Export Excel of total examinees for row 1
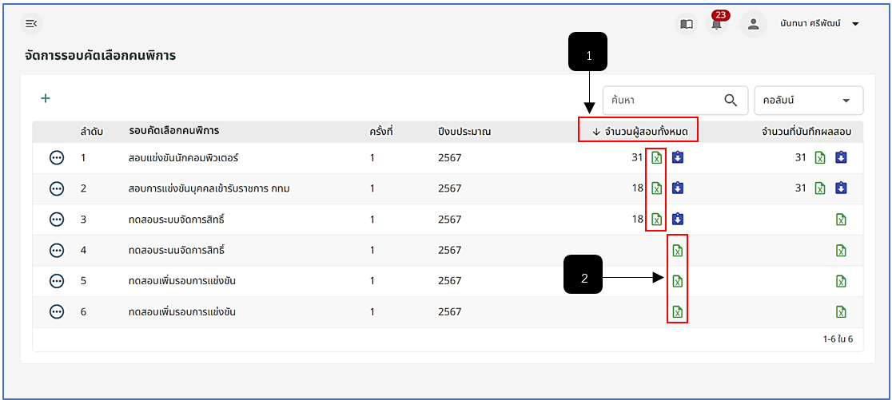The height and width of the screenshot is (400, 892). [656, 157]
